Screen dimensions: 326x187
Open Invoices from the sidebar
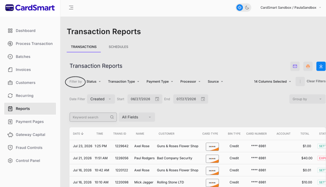(x=30, y=70)
